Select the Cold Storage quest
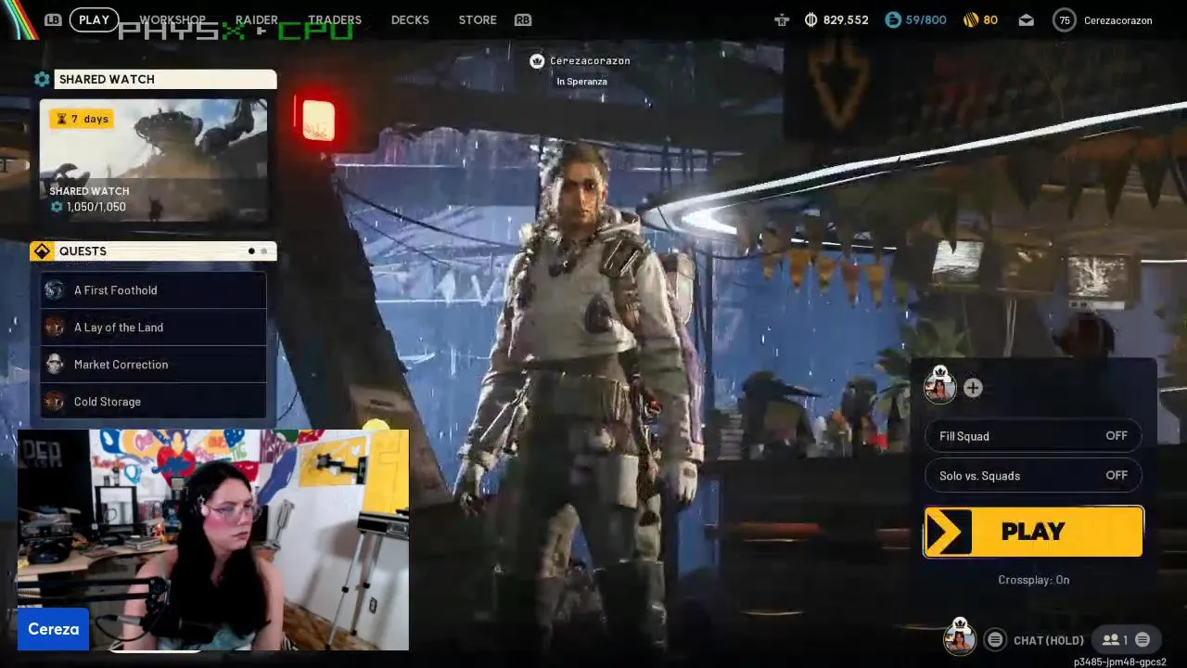This screenshot has width=1187, height=668. (153, 402)
